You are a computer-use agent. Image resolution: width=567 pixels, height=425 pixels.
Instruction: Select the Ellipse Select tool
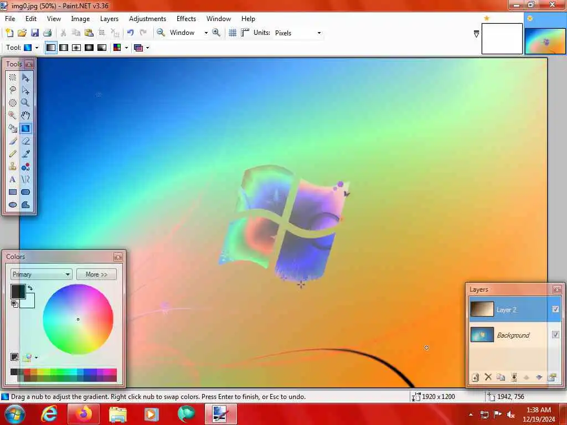[x=13, y=102]
